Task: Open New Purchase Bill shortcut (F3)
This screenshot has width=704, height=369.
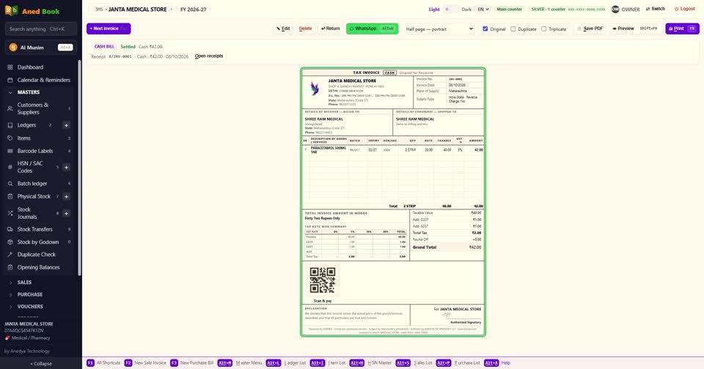Action: coord(192,362)
